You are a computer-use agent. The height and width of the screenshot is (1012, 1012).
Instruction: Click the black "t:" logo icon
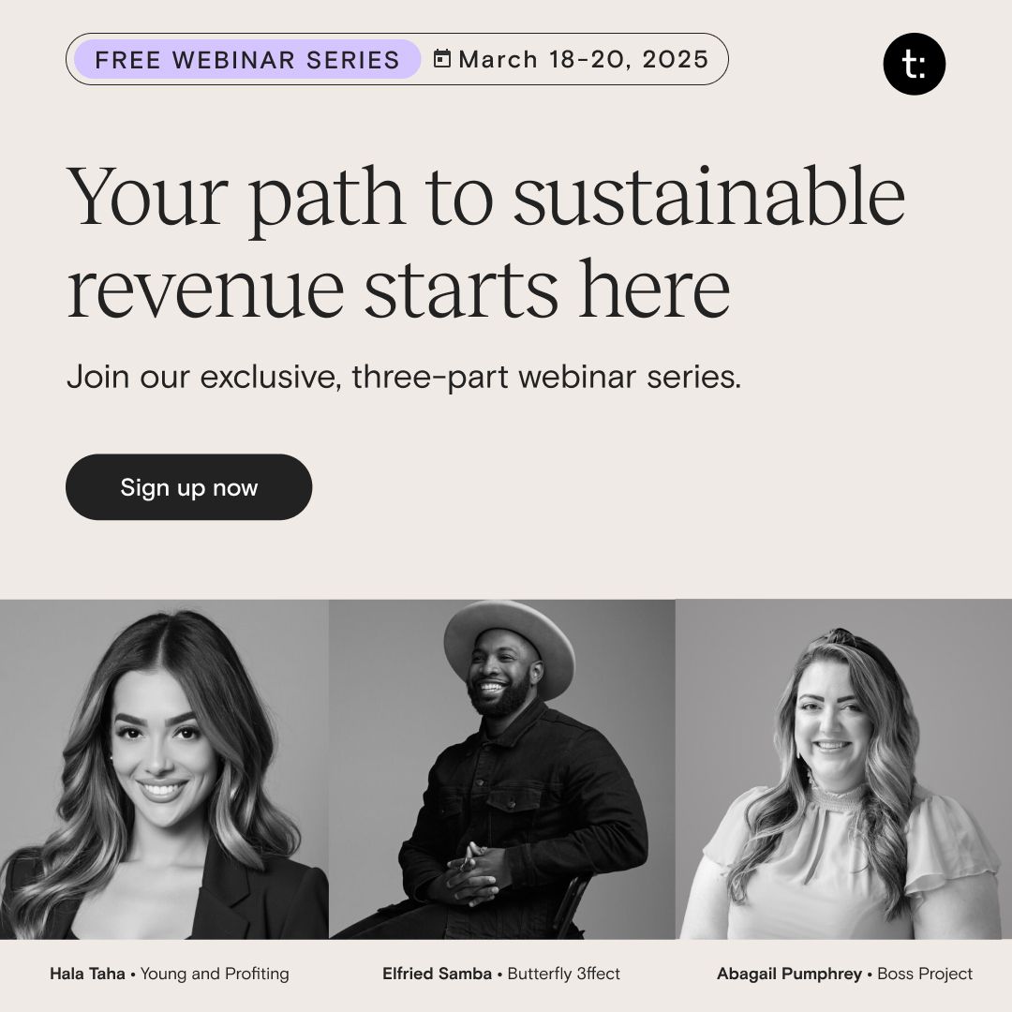[914, 64]
